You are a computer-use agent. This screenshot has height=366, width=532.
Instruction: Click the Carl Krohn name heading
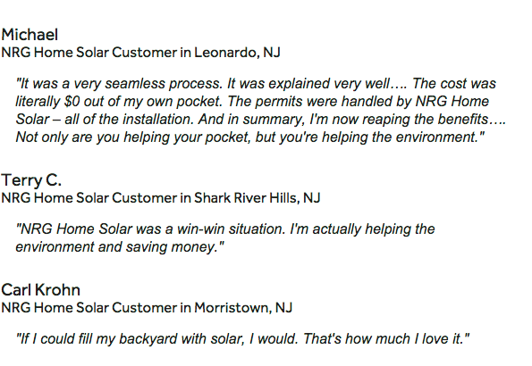[x=41, y=290]
